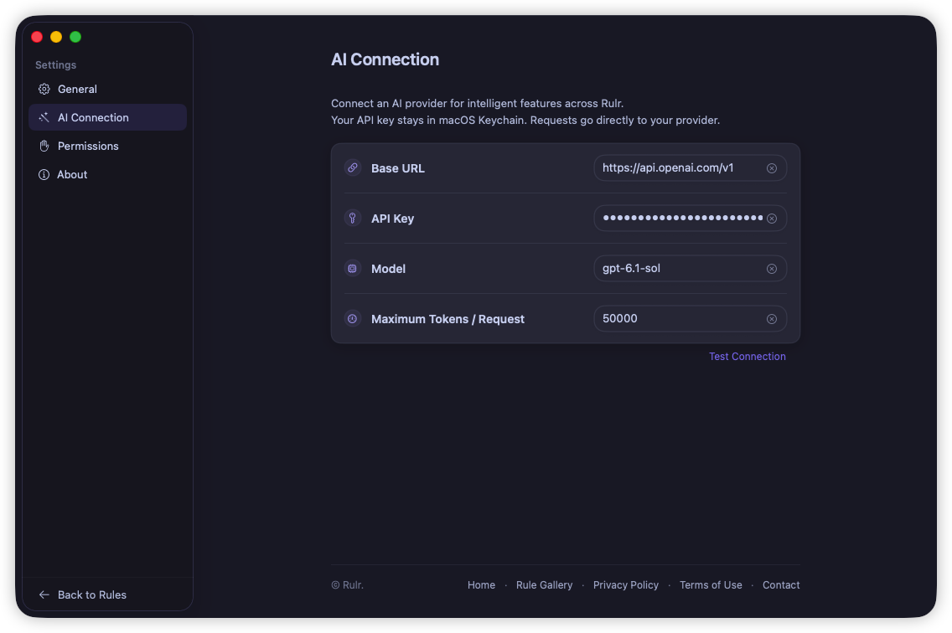Open the About settings tab
The height and width of the screenshot is (633, 952).
107,175
